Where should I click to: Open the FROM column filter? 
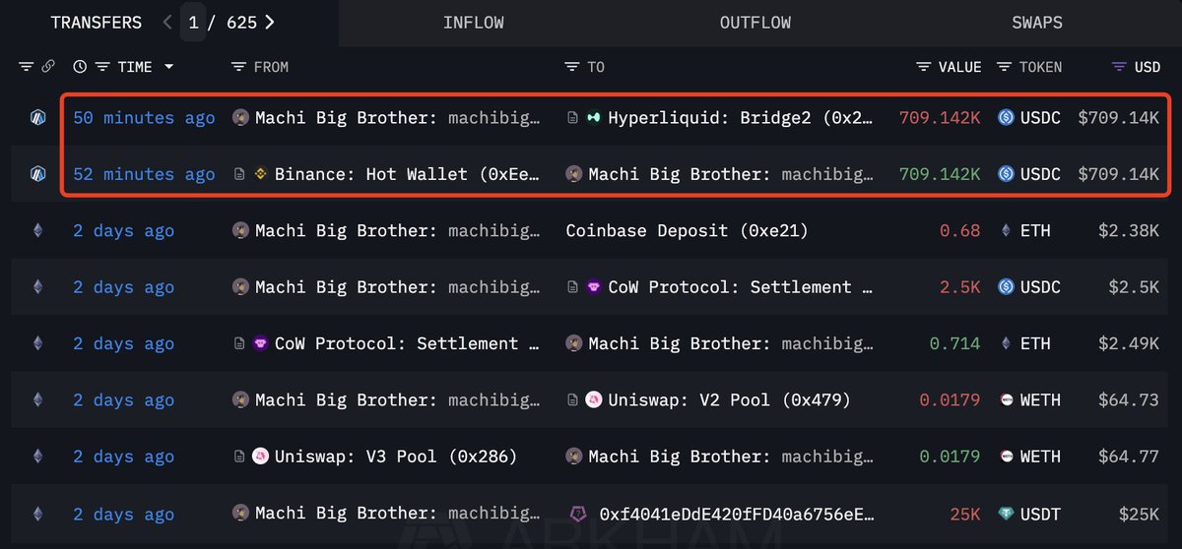point(237,67)
